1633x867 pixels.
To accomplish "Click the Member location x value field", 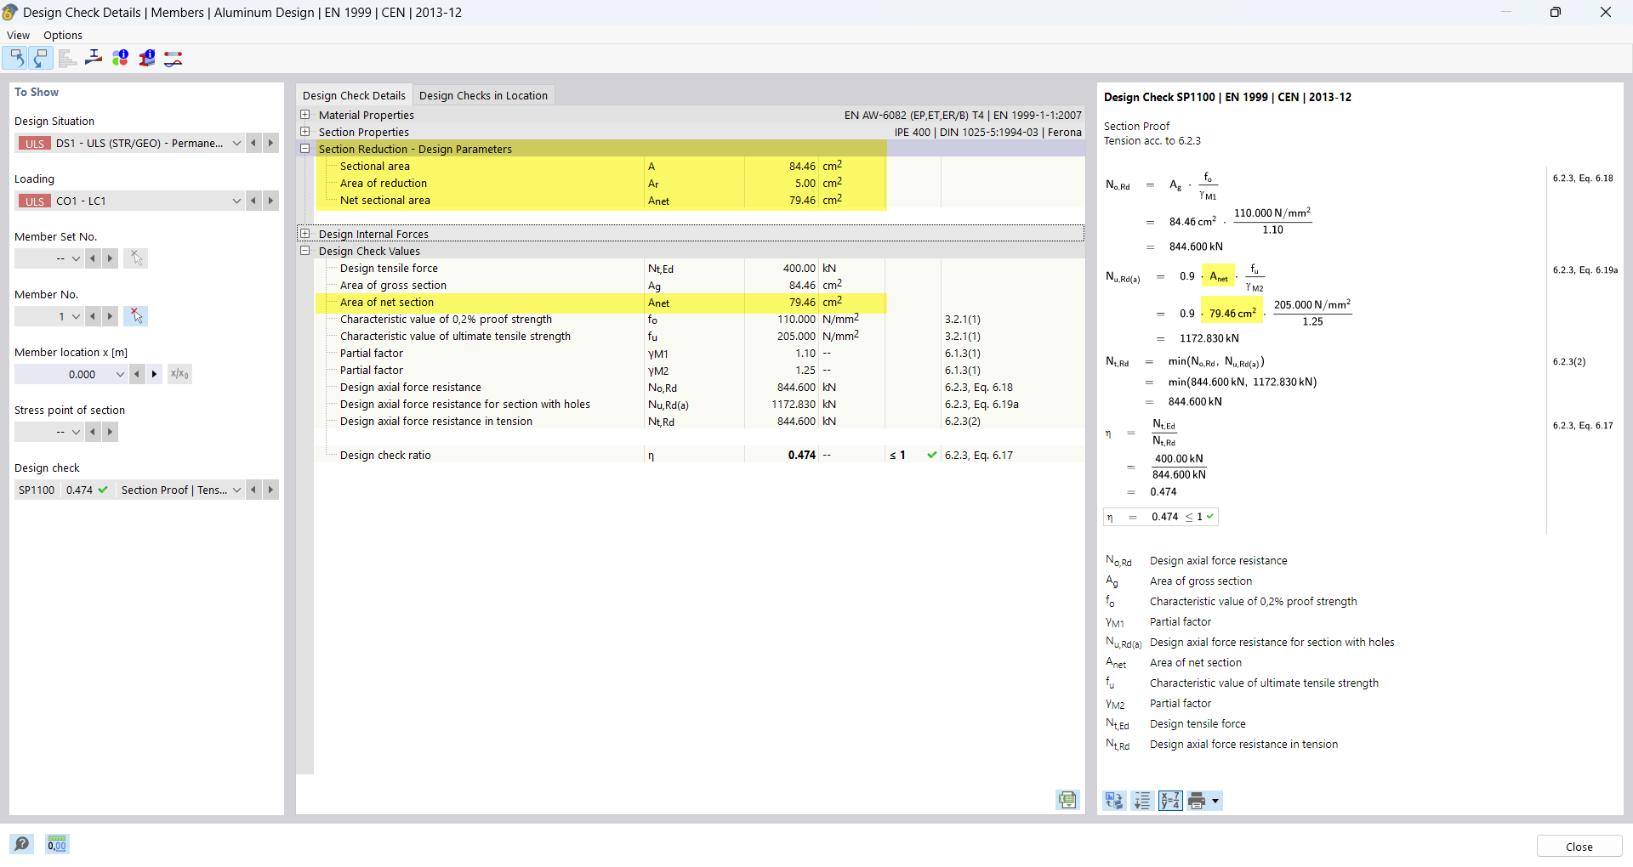I will coord(64,374).
